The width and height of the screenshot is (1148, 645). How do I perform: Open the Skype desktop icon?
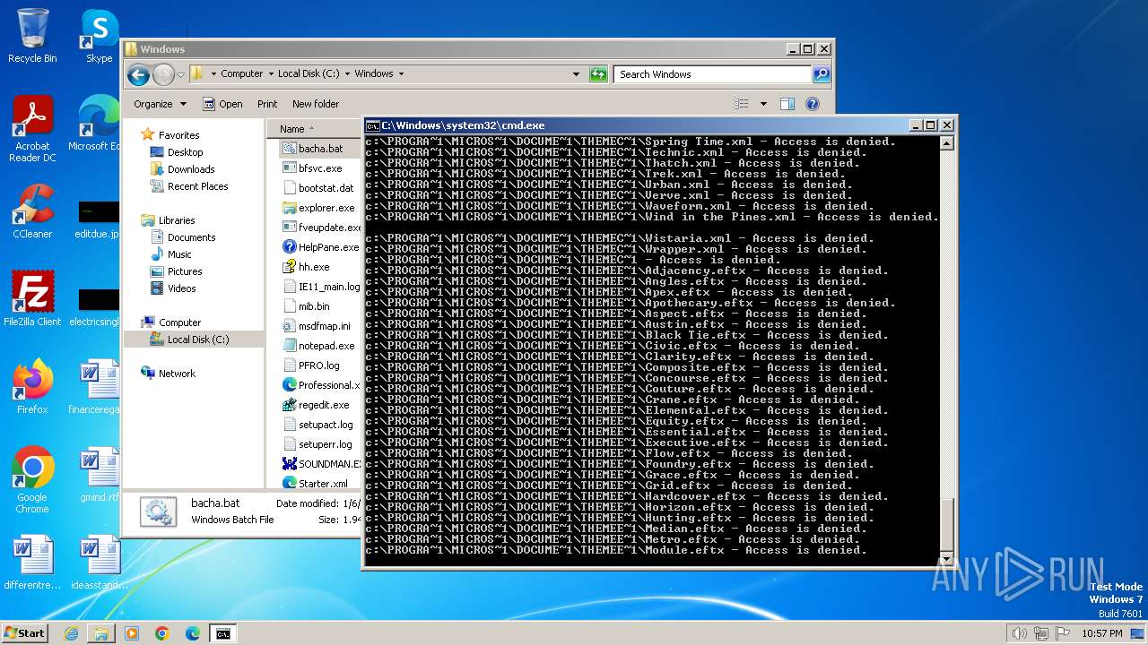99,36
